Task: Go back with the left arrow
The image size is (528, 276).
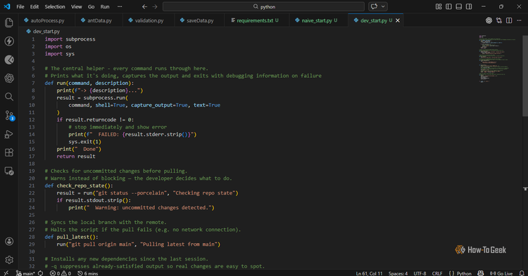Action: pos(144,6)
